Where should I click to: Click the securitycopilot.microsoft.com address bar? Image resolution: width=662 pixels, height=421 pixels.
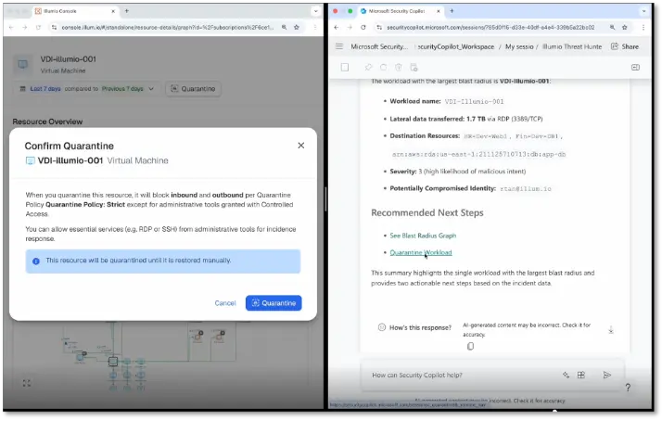[490, 28]
